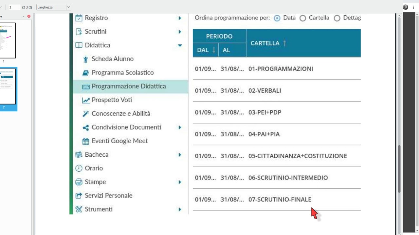This screenshot has height=235, width=419.
Task: Open the 06-SCRUTINIO-INTERMEDIO folder row
Action: tap(277, 178)
